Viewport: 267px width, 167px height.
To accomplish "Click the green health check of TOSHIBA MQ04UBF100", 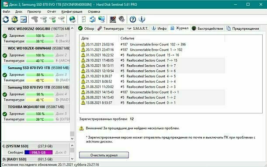I will point(5,114).
